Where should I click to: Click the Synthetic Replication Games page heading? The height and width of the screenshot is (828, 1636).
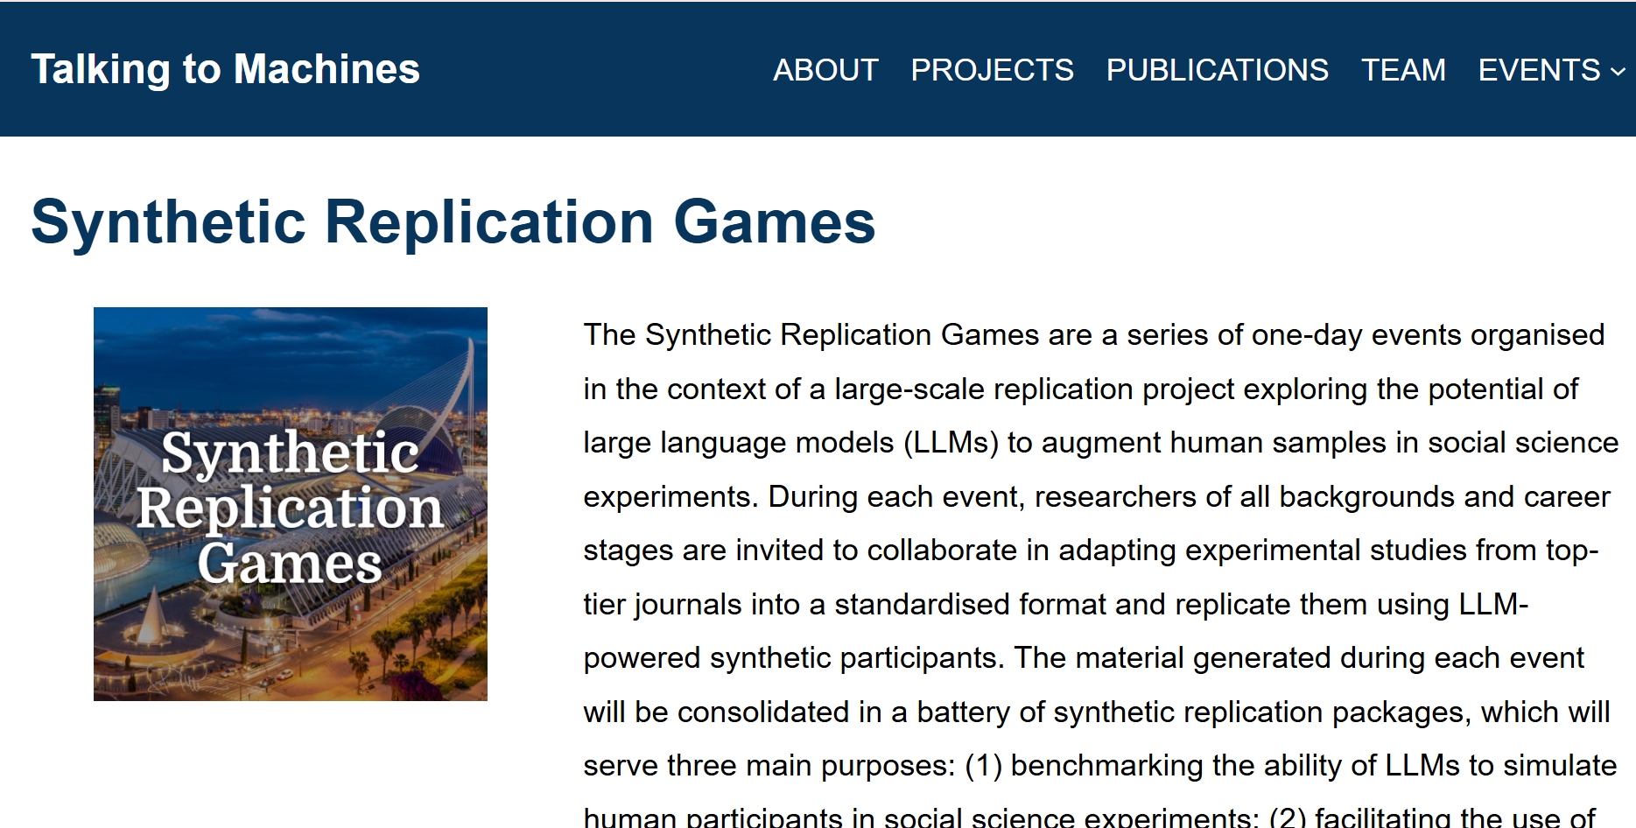pos(453,221)
